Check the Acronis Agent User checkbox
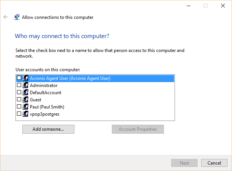The image size is (232, 171). (19, 78)
